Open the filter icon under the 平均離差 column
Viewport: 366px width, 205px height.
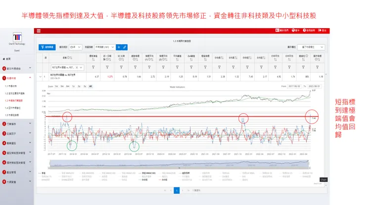point(177,67)
